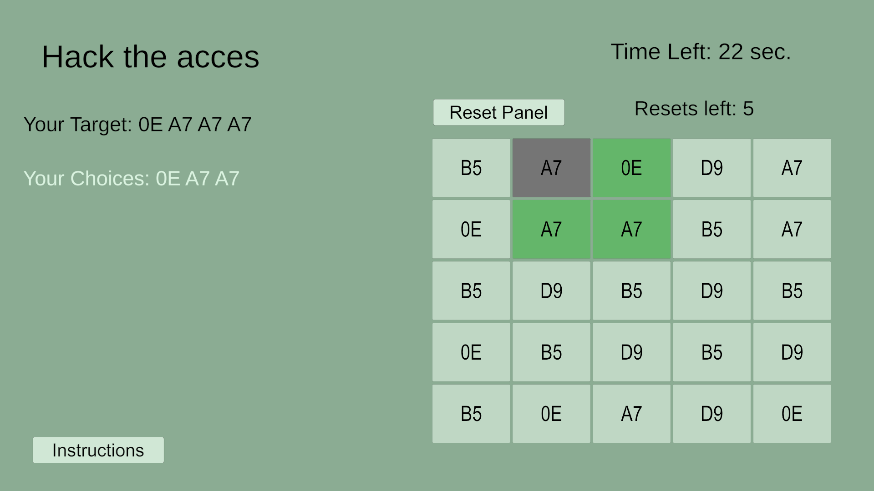Select the A7 tile in the bottom row
This screenshot has height=491, width=874.
(x=631, y=414)
